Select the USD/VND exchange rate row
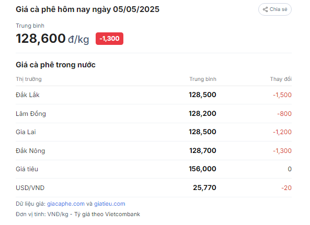310x225 pixels. [x=154, y=187]
